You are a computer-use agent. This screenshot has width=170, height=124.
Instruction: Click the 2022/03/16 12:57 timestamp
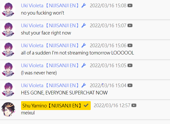(112, 105)
